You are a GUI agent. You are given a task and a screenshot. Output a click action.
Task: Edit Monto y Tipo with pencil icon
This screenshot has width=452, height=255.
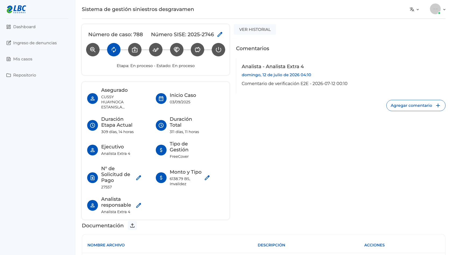pyautogui.click(x=207, y=178)
